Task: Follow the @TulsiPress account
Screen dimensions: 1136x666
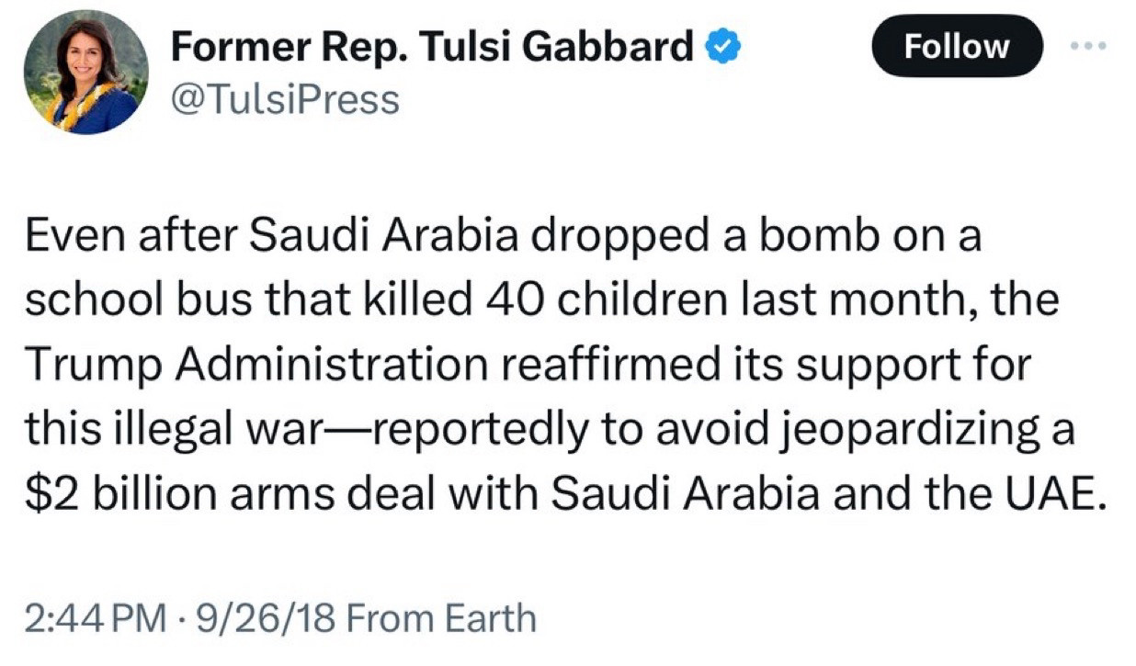Action: pos(957,46)
